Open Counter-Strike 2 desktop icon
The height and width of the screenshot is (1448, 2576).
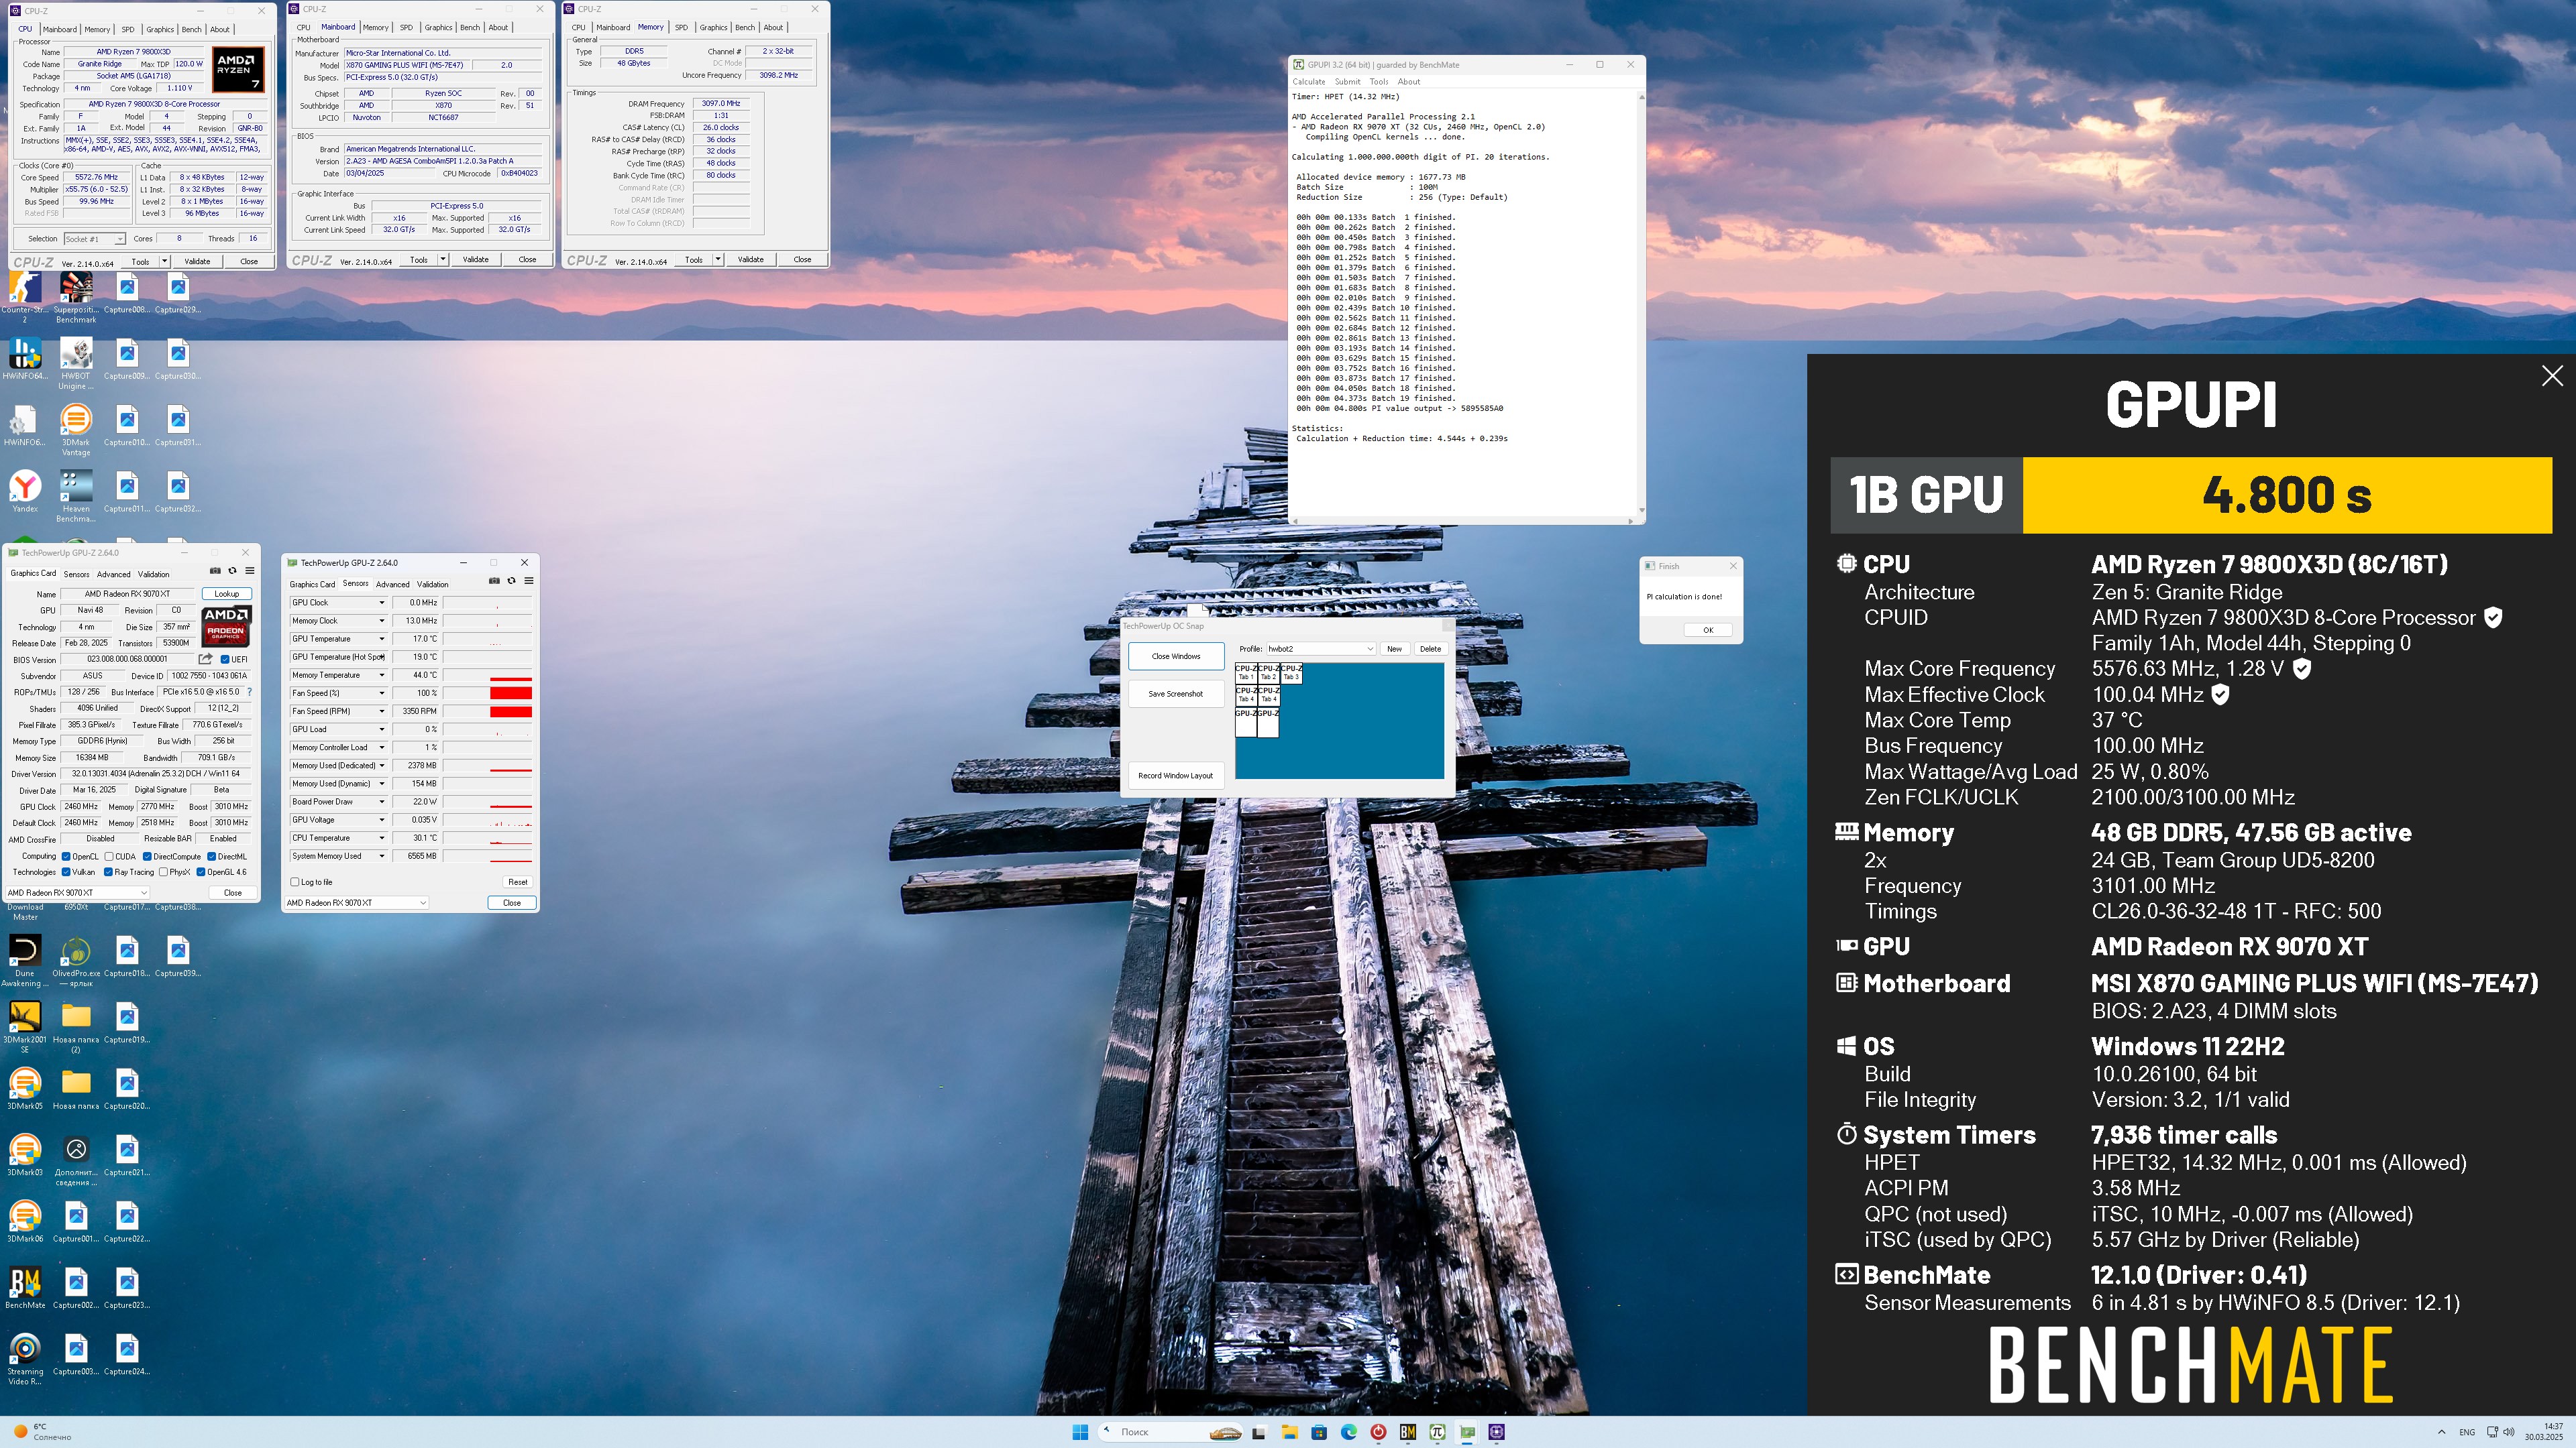point(25,296)
